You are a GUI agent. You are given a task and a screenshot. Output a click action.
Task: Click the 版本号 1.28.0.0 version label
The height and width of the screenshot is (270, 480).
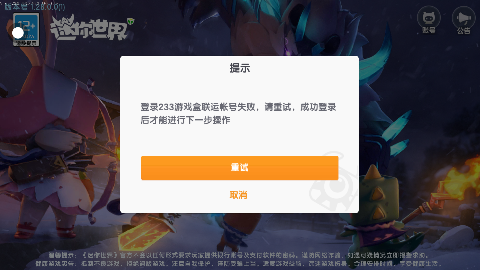pos(35,7)
